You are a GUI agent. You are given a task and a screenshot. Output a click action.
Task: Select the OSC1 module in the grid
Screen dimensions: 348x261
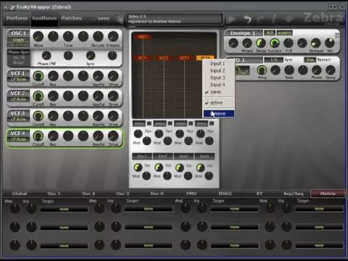[x=143, y=37]
